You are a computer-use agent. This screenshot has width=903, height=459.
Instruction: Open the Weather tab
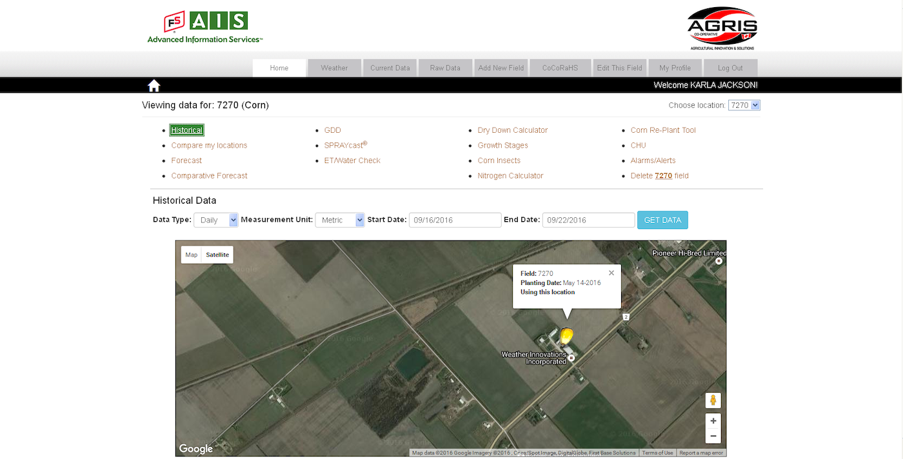[x=334, y=68]
